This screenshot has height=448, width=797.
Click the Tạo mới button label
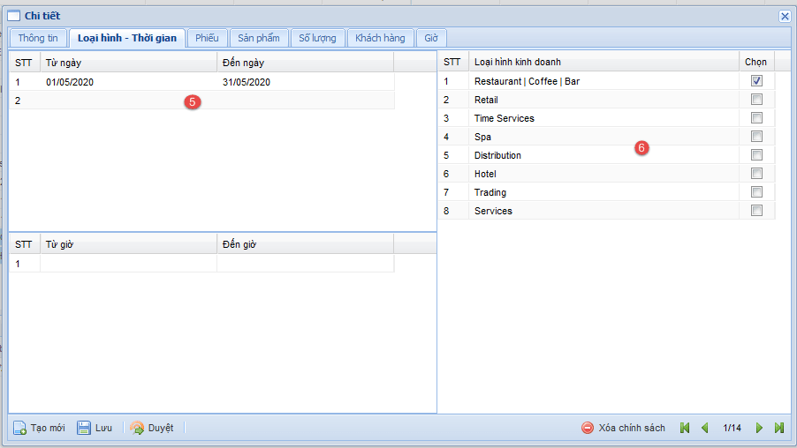tap(48, 428)
